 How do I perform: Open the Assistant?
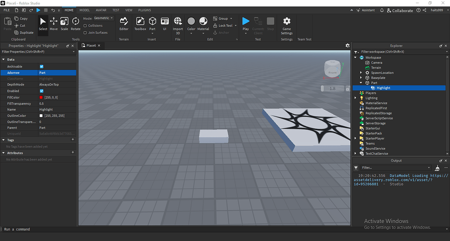tap(366, 10)
